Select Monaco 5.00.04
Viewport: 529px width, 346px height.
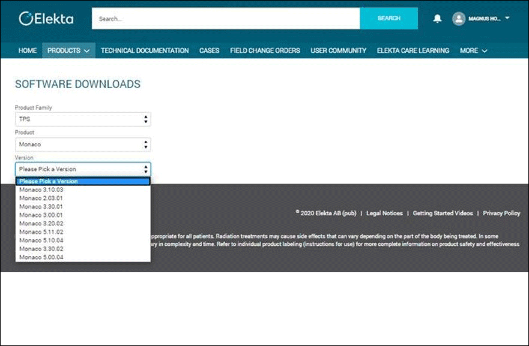[83, 257]
